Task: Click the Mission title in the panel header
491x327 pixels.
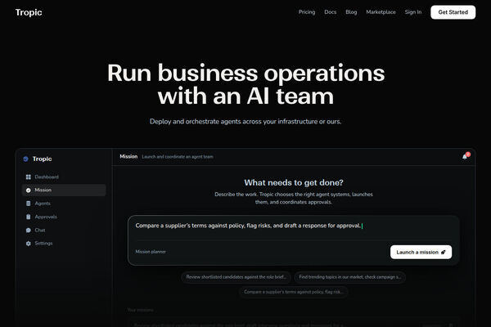Action: coord(128,156)
